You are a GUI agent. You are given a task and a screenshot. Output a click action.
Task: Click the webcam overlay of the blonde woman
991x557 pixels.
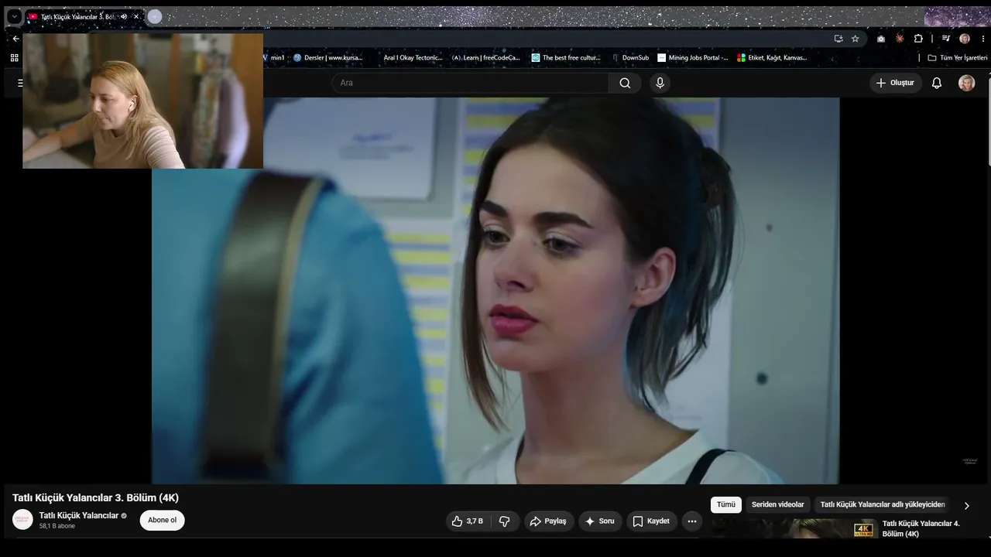143,101
